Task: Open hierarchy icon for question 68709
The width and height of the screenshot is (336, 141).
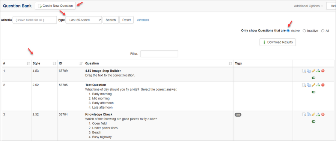Action: coord(318,71)
